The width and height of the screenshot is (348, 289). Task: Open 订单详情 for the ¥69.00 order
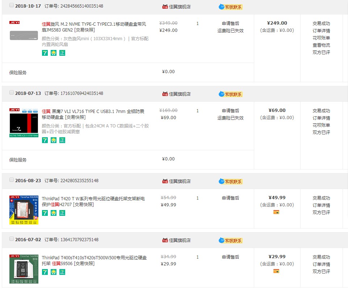point(321,118)
